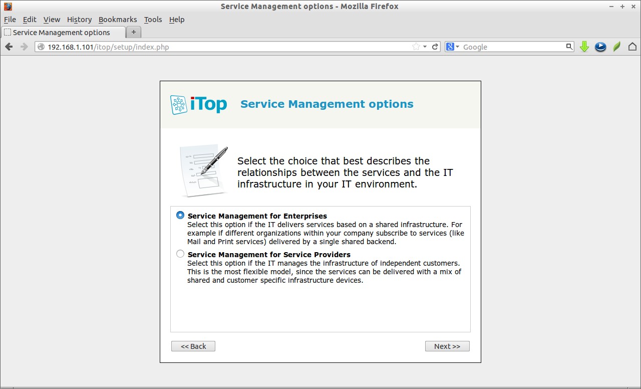Open the History menu
The image size is (641, 389).
[x=79, y=20]
